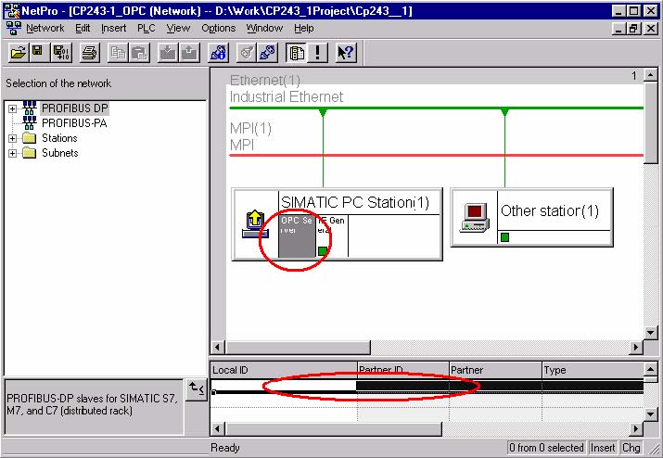Click connection table scroll right arrow
Image resolution: width=663 pixels, height=458 pixels.
tap(636, 429)
